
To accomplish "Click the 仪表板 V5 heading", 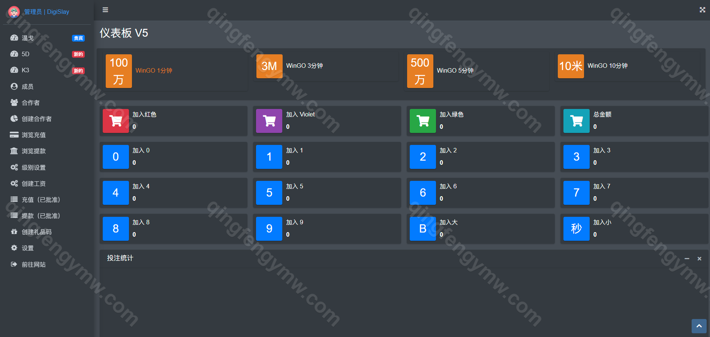I will pos(124,33).
